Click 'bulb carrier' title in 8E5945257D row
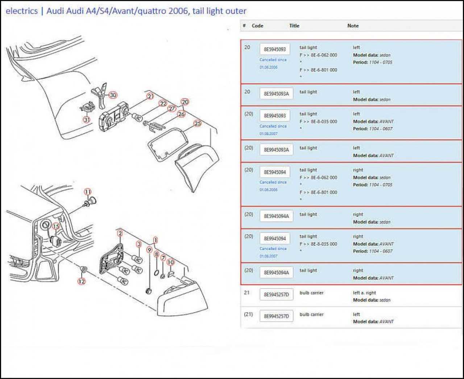The height and width of the screenshot is (379, 464). (311, 293)
